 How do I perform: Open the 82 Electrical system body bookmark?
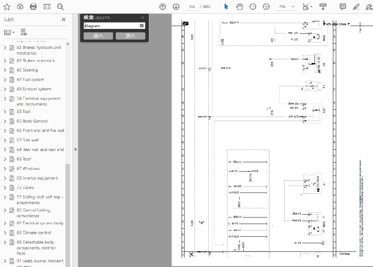click(x=40, y=223)
